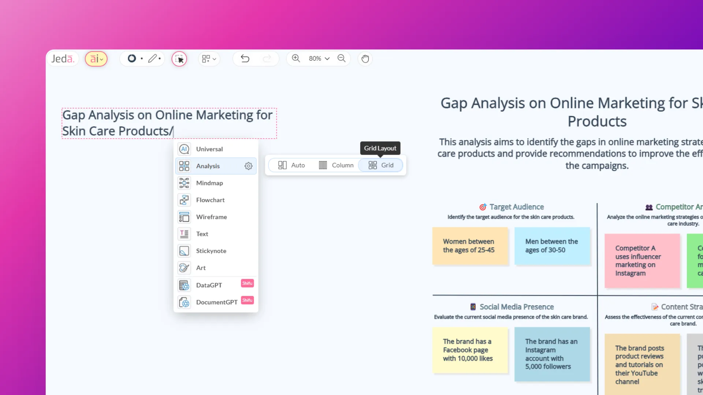Click the Jeda logo
This screenshot has width=703, height=395.
point(63,59)
